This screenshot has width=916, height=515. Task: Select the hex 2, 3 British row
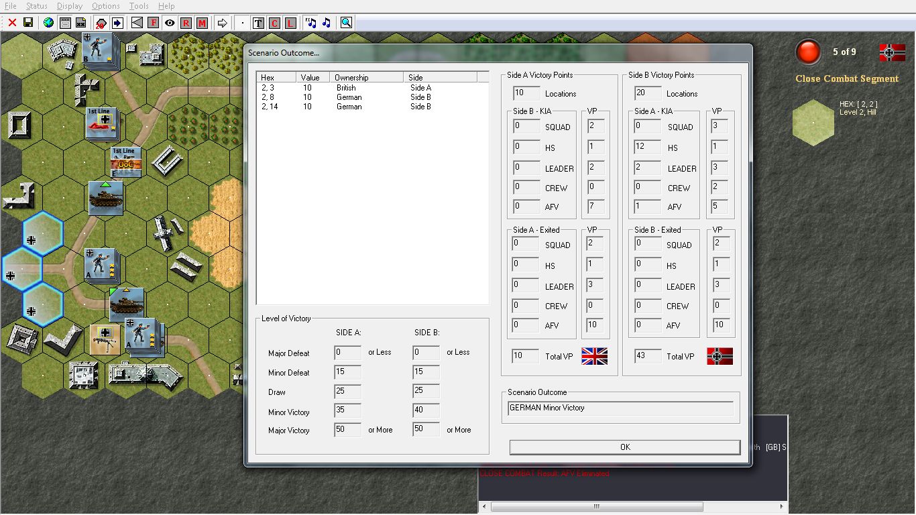pyautogui.click(x=373, y=88)
